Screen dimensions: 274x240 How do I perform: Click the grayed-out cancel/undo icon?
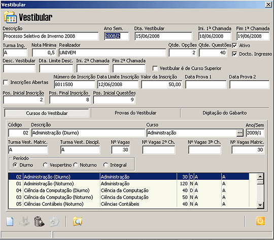[55, 221]
